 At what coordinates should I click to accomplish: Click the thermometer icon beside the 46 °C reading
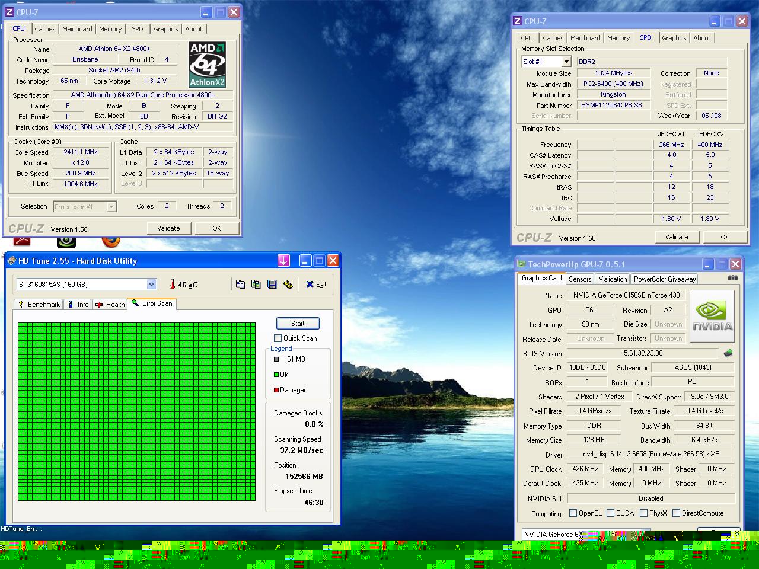[173, 284]
